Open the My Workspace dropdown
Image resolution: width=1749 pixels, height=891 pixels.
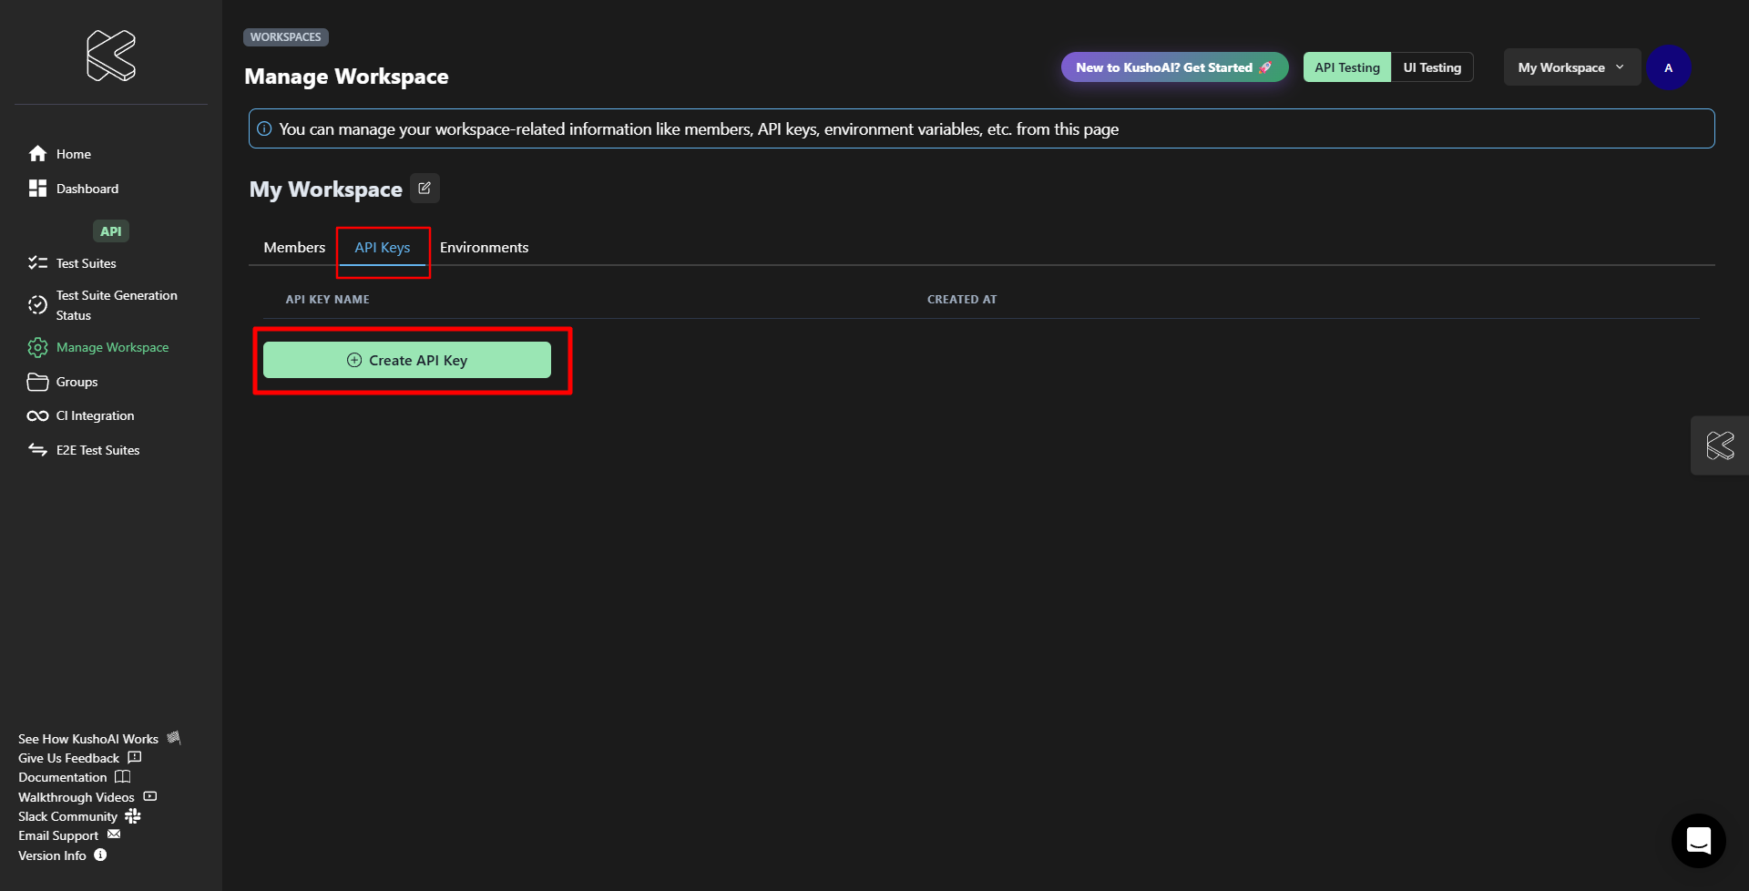tap(1571, 67)
